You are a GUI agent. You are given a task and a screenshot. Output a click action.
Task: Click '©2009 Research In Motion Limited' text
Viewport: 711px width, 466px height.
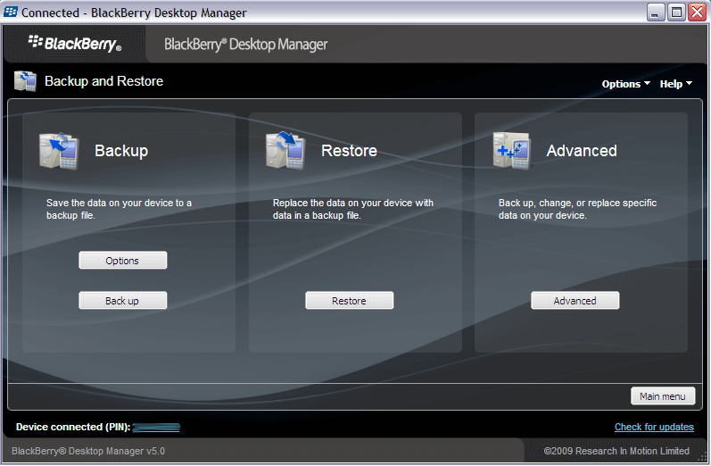pos(616,451)
